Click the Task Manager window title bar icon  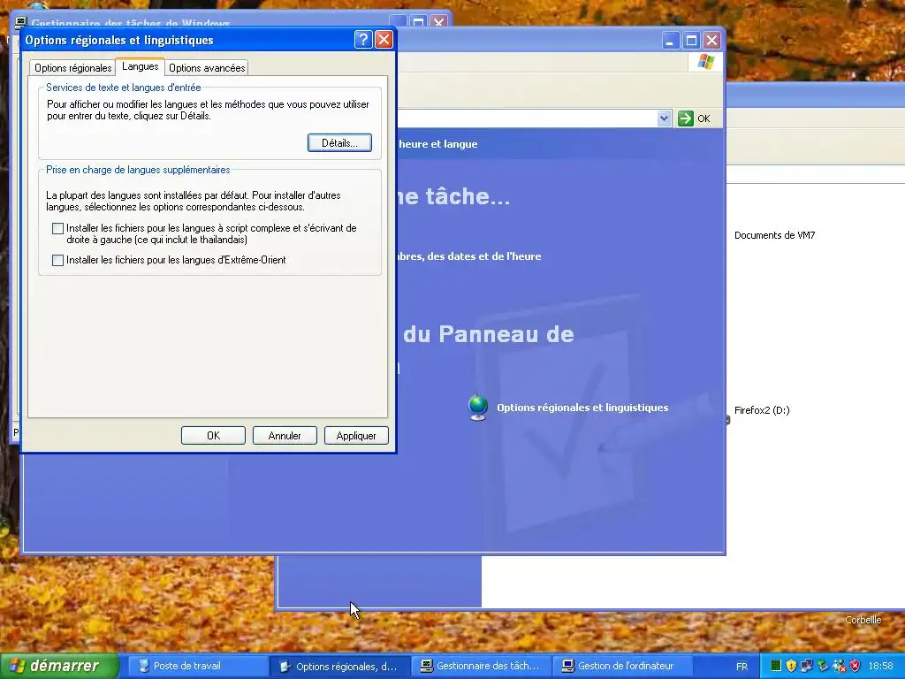pos(21,22)
